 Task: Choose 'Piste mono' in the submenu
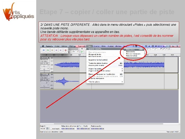(134, 49)
